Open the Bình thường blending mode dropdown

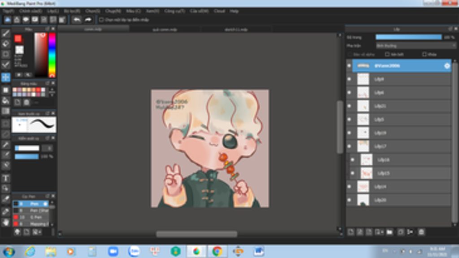pyautogui.click(x=416, y=46)
